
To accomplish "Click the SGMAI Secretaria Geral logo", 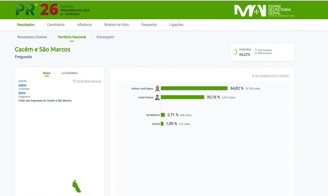I will coord(264,10).
